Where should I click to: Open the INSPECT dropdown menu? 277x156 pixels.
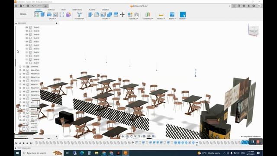tap(161, 19)
